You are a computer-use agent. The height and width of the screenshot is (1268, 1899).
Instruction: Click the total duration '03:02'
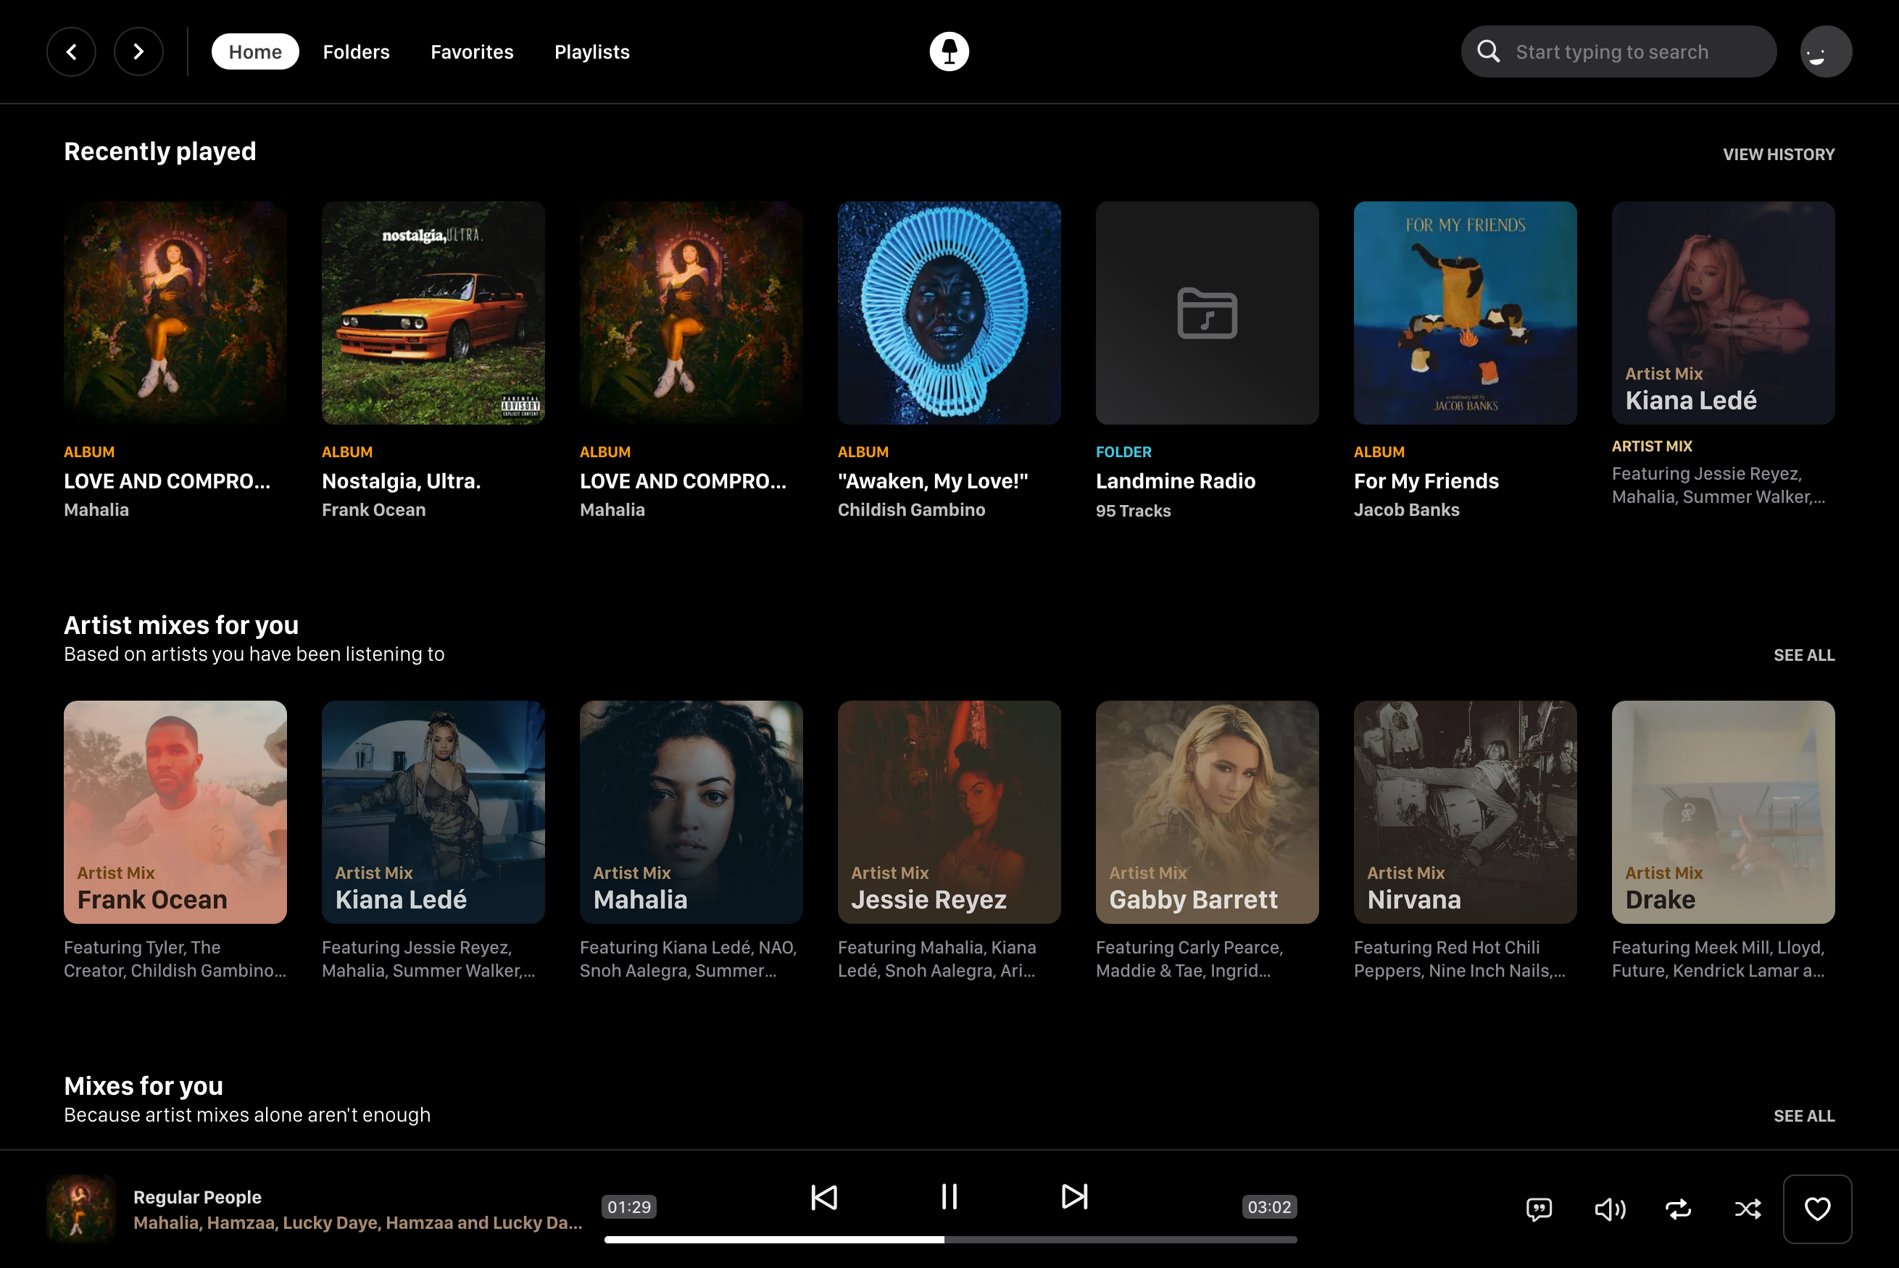(1269, 1206)
